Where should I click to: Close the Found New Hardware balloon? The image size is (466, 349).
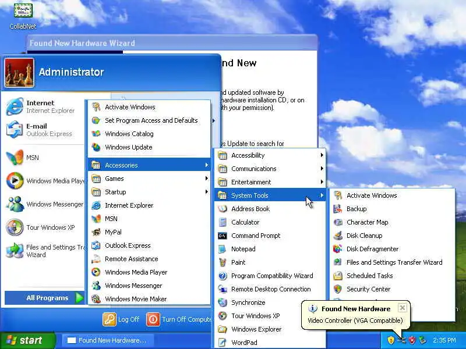click(x=402, y=308)
